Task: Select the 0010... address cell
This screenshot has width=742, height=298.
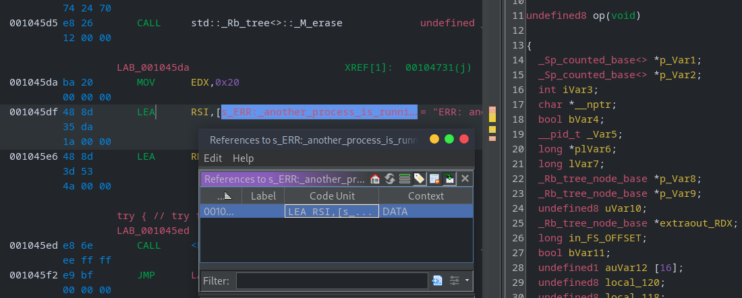Action: [x=221, y=212]
